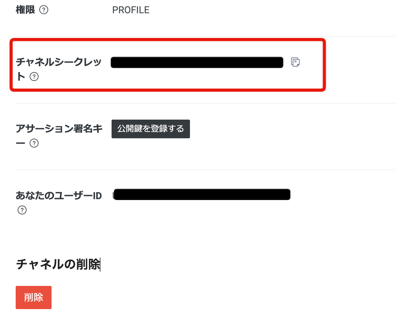This screenshot has height=332, width=395.
Task: Click the チャネルの削除 heading
Action: [58, 264]
